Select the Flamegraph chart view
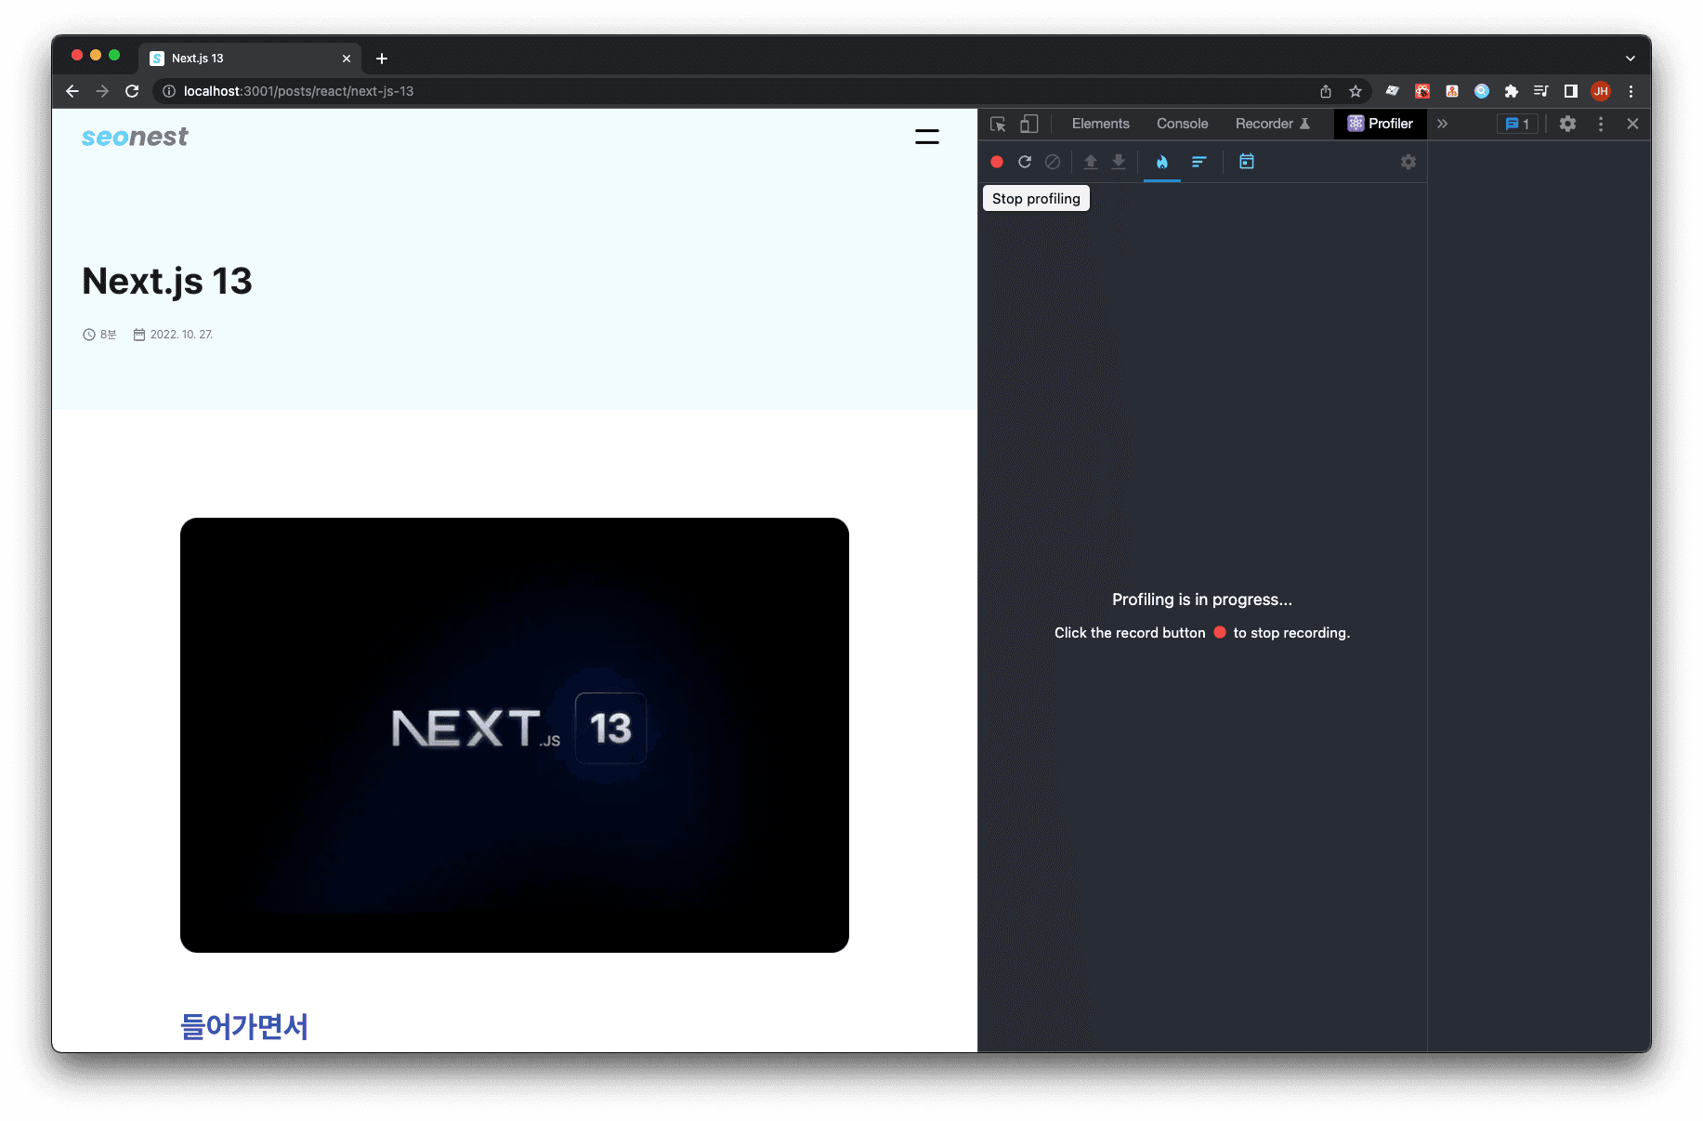1703x1121 pixels. pos(1161,162)
